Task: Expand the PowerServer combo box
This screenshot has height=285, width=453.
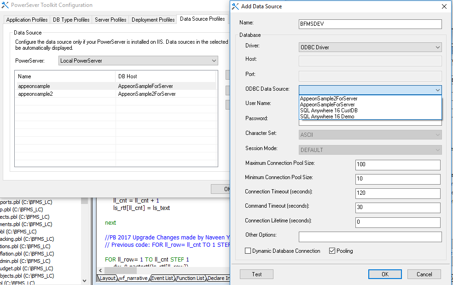Action: 214,61
